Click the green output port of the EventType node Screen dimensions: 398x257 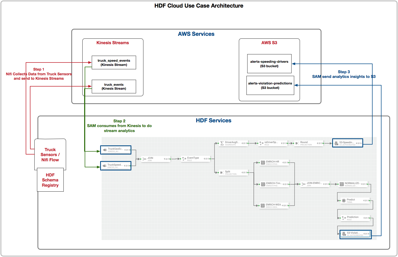(211, 159)
